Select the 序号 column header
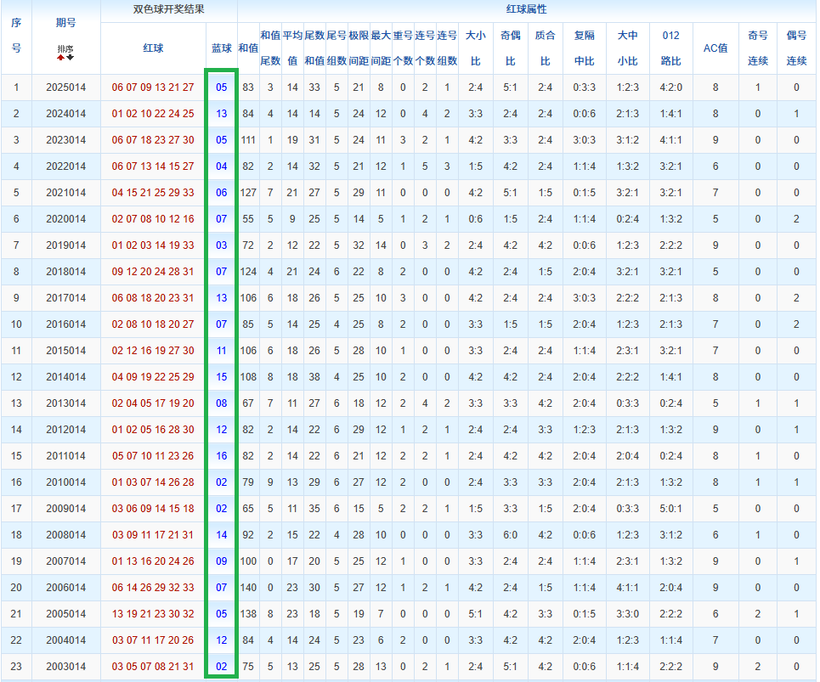Viewport: 820px width, 682px height. 15,36
